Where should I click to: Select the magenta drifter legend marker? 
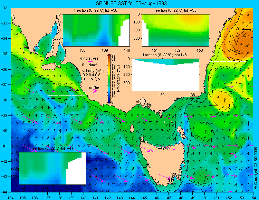[x=95, y=91]
